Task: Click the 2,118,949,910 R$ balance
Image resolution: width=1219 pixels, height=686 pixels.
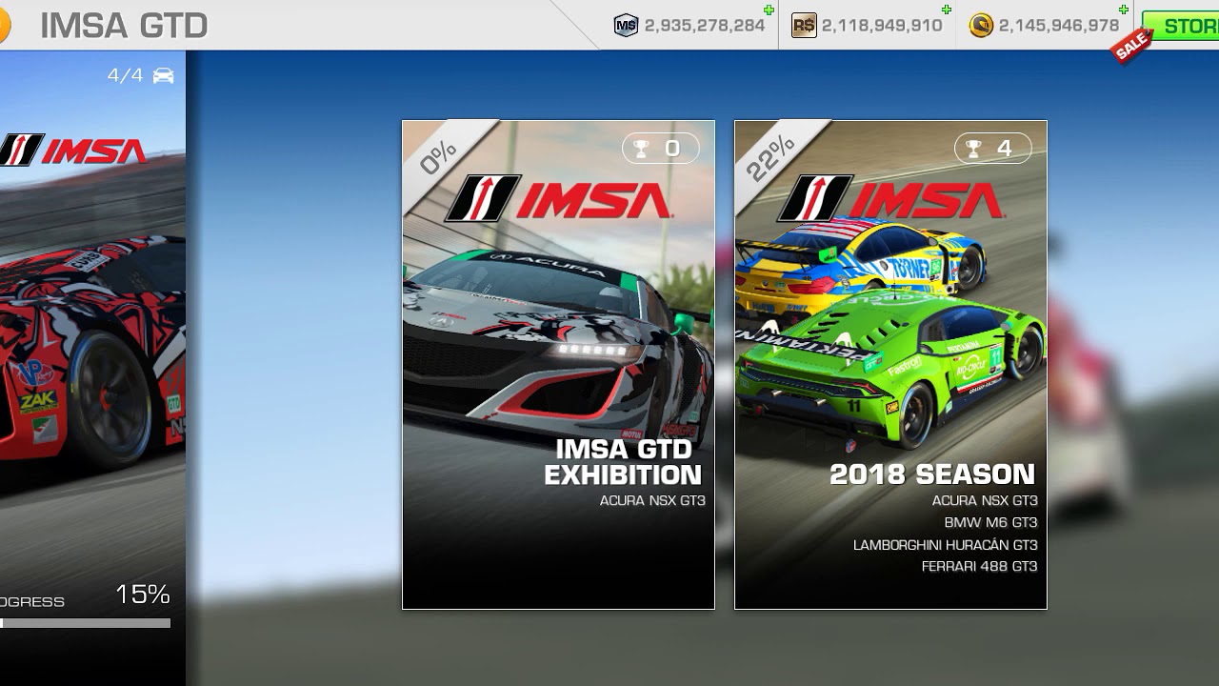Action: [882, 26]
